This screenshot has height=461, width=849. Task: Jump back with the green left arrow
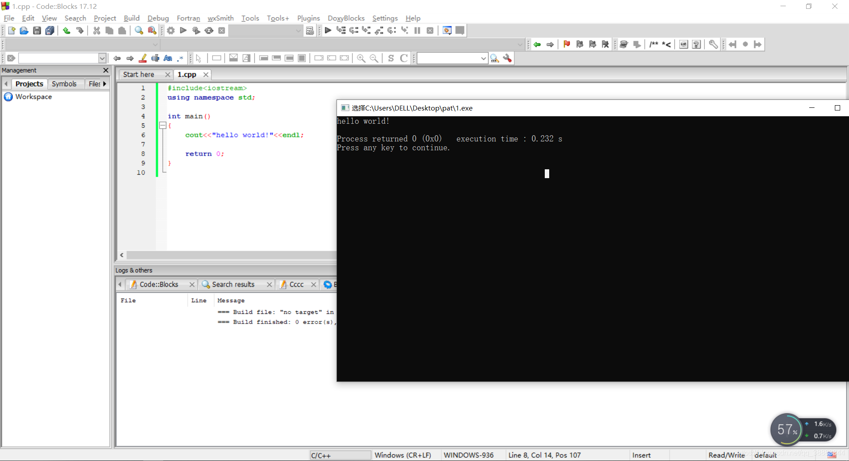pyautogui.click(x=537, y=44)
